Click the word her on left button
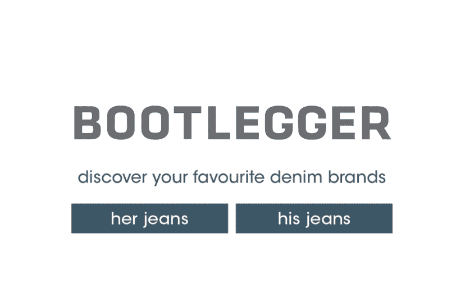Screen dimensions: 465x306 coord(124,218)
